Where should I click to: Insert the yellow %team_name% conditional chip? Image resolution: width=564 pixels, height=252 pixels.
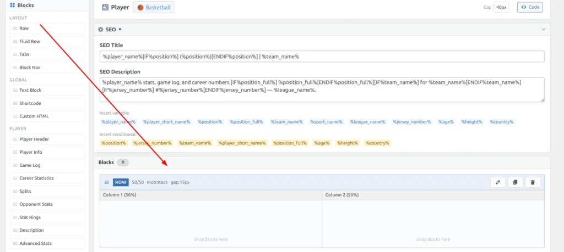click(x=195, y=143)
